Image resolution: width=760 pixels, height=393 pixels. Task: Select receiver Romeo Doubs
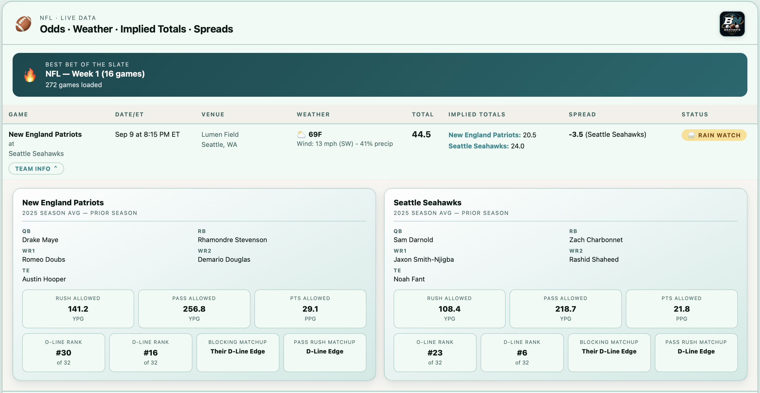point(44,259)
